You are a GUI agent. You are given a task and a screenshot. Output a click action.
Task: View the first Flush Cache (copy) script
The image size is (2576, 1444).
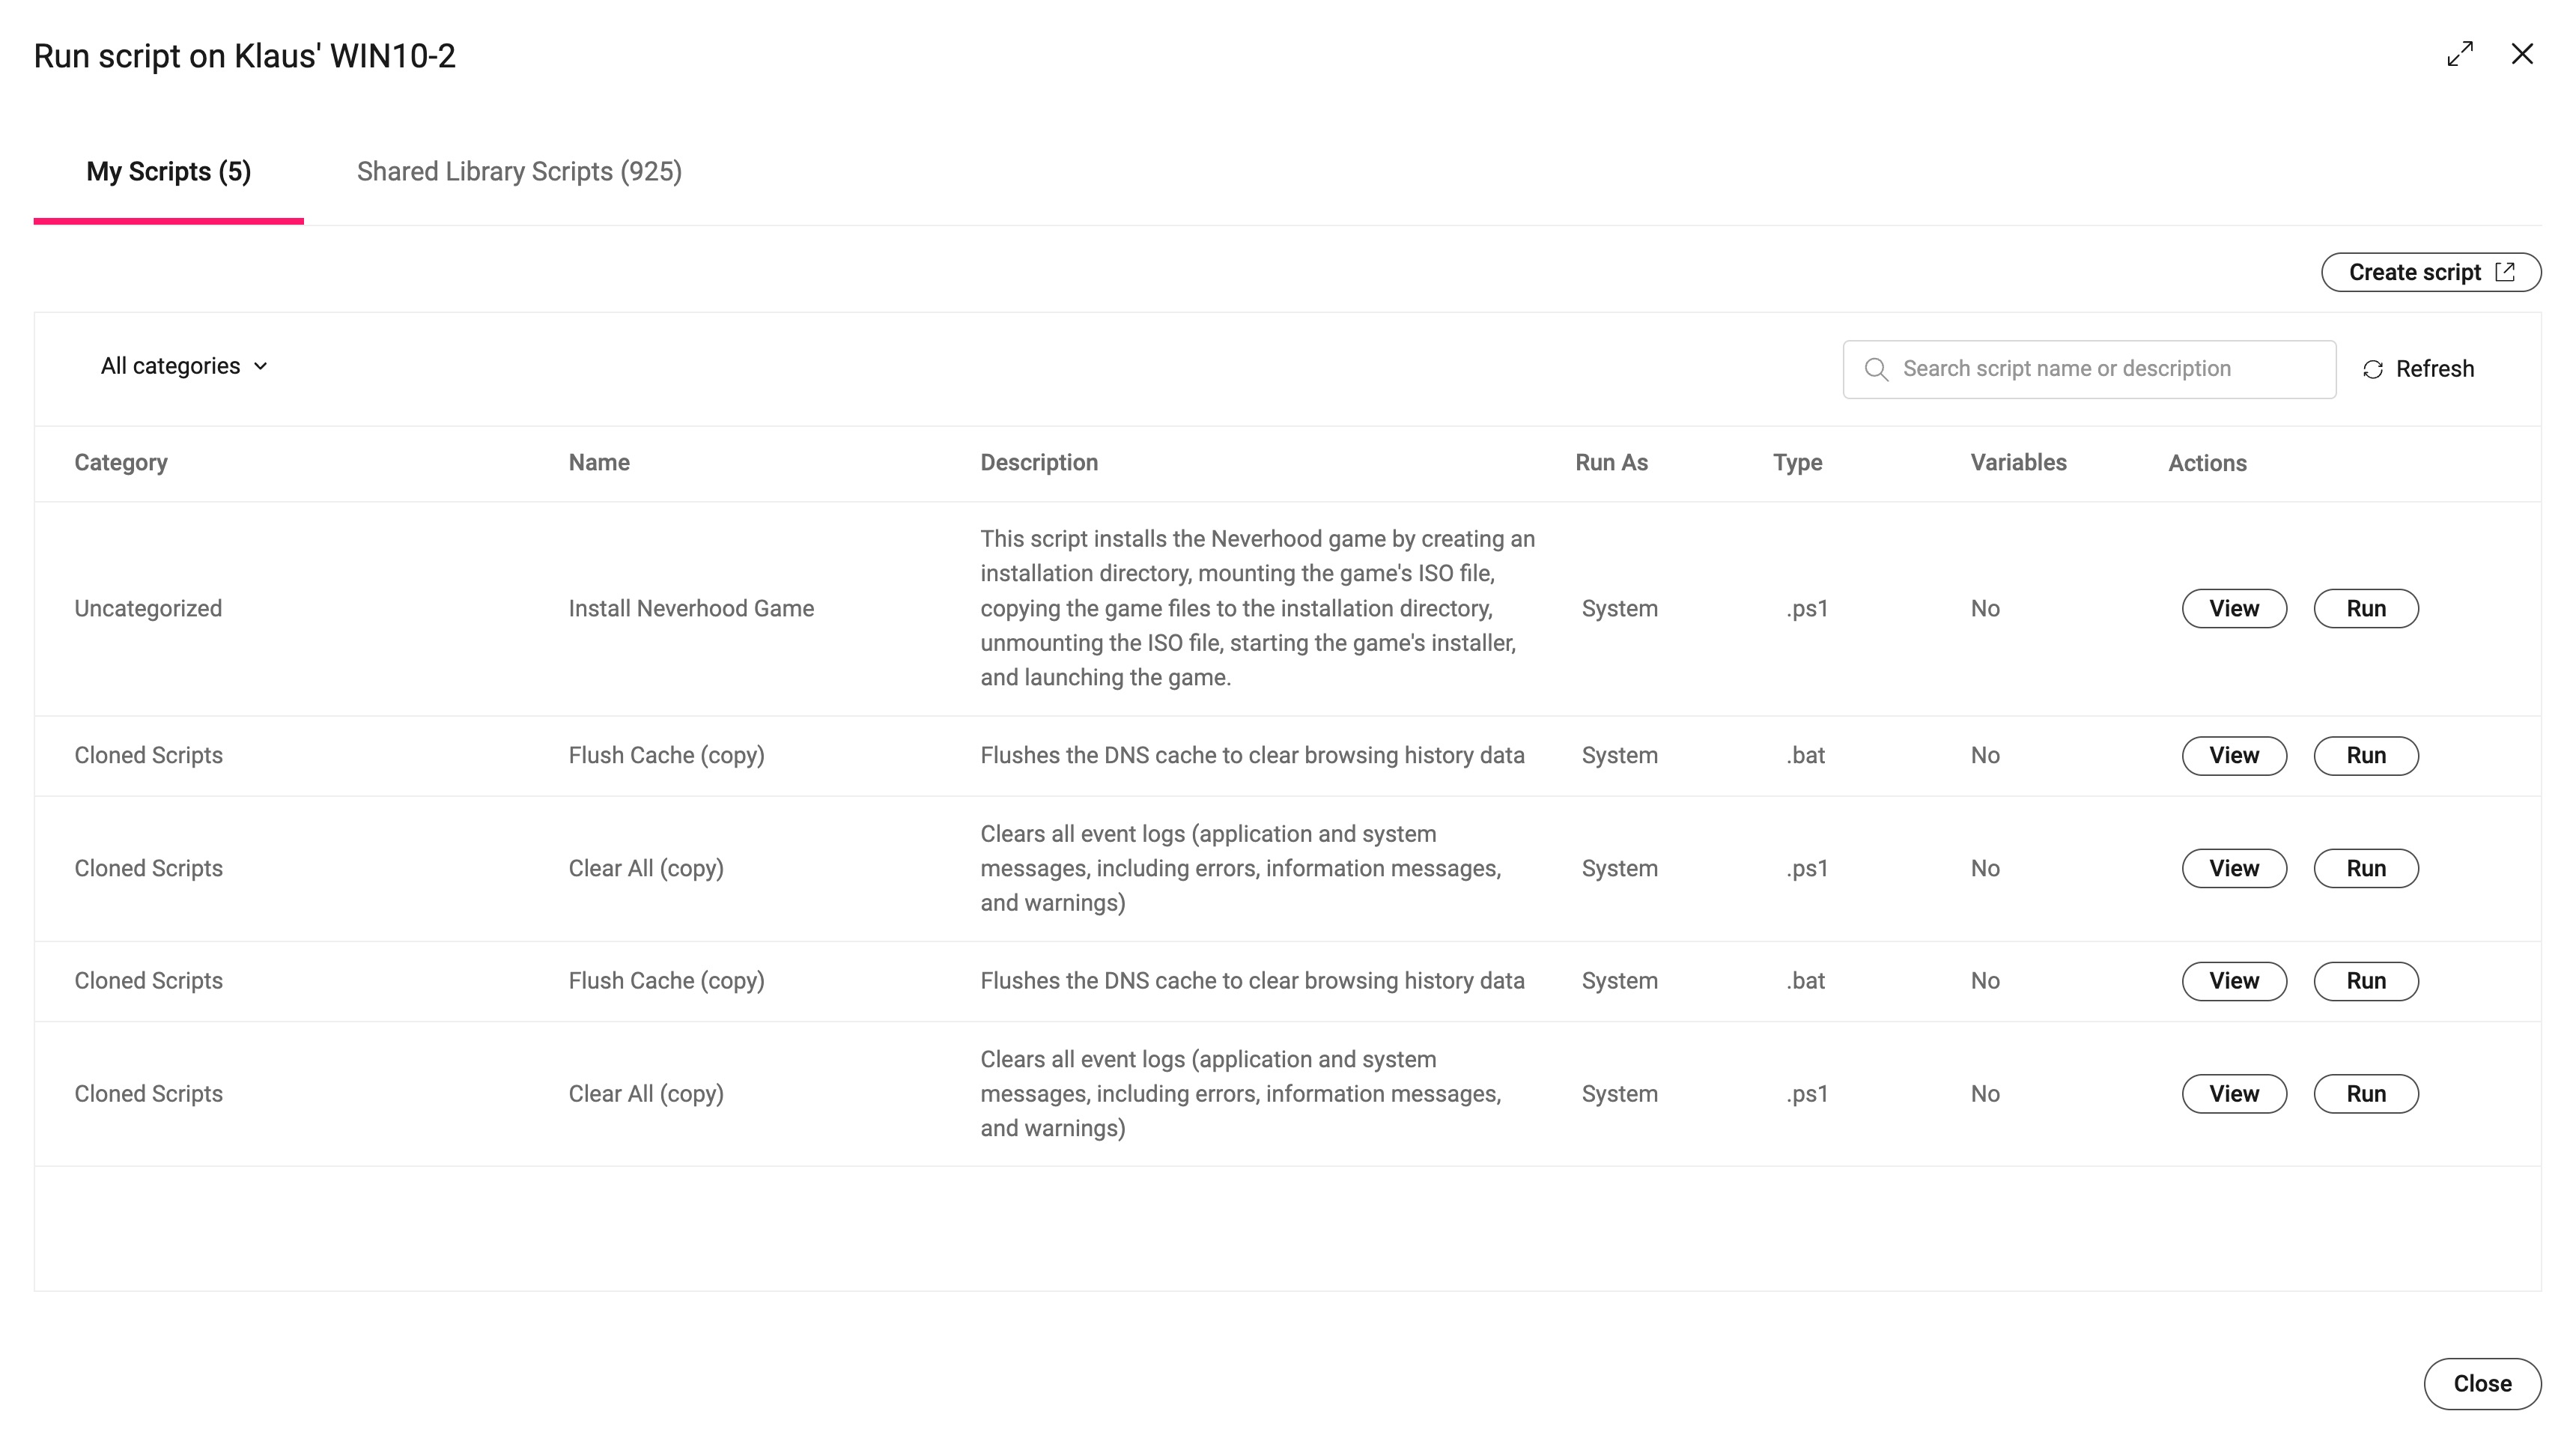click(2233, 755)
